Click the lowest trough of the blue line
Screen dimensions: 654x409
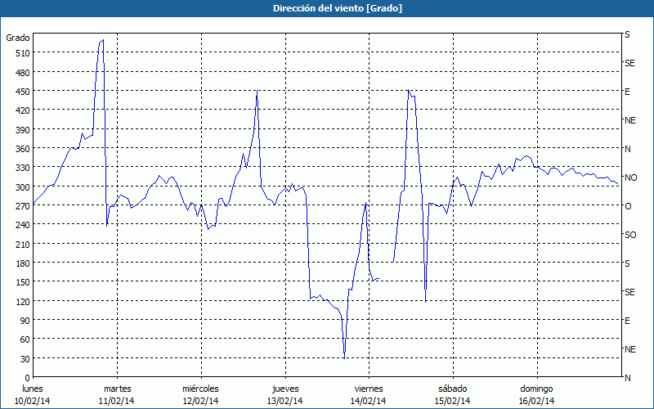pyautogui.click(x=344, y=357)
